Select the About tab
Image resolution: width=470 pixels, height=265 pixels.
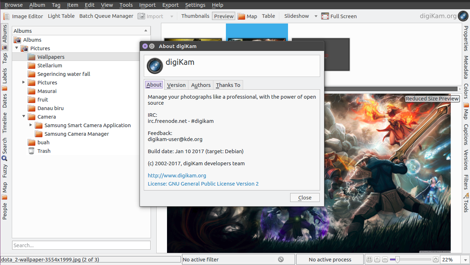(x=154, y=84)
